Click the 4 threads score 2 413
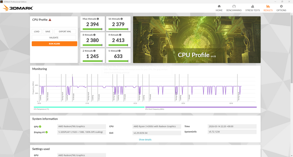This screenshot has height=157, width=293. coord(118,40)
